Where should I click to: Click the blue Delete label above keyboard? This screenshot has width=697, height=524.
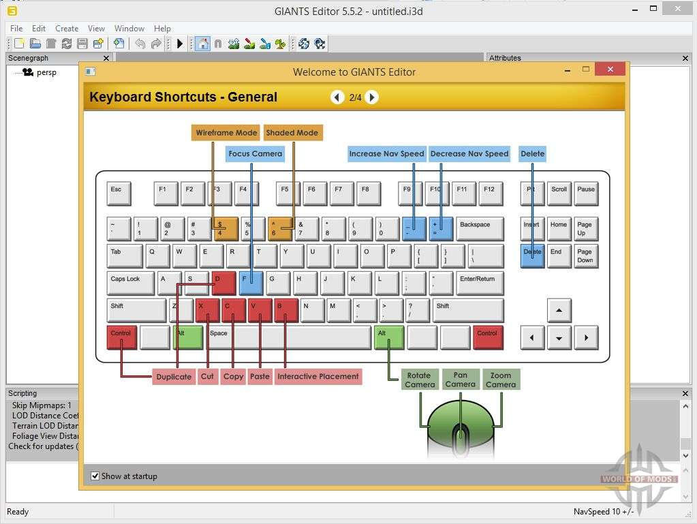(533, 154)
